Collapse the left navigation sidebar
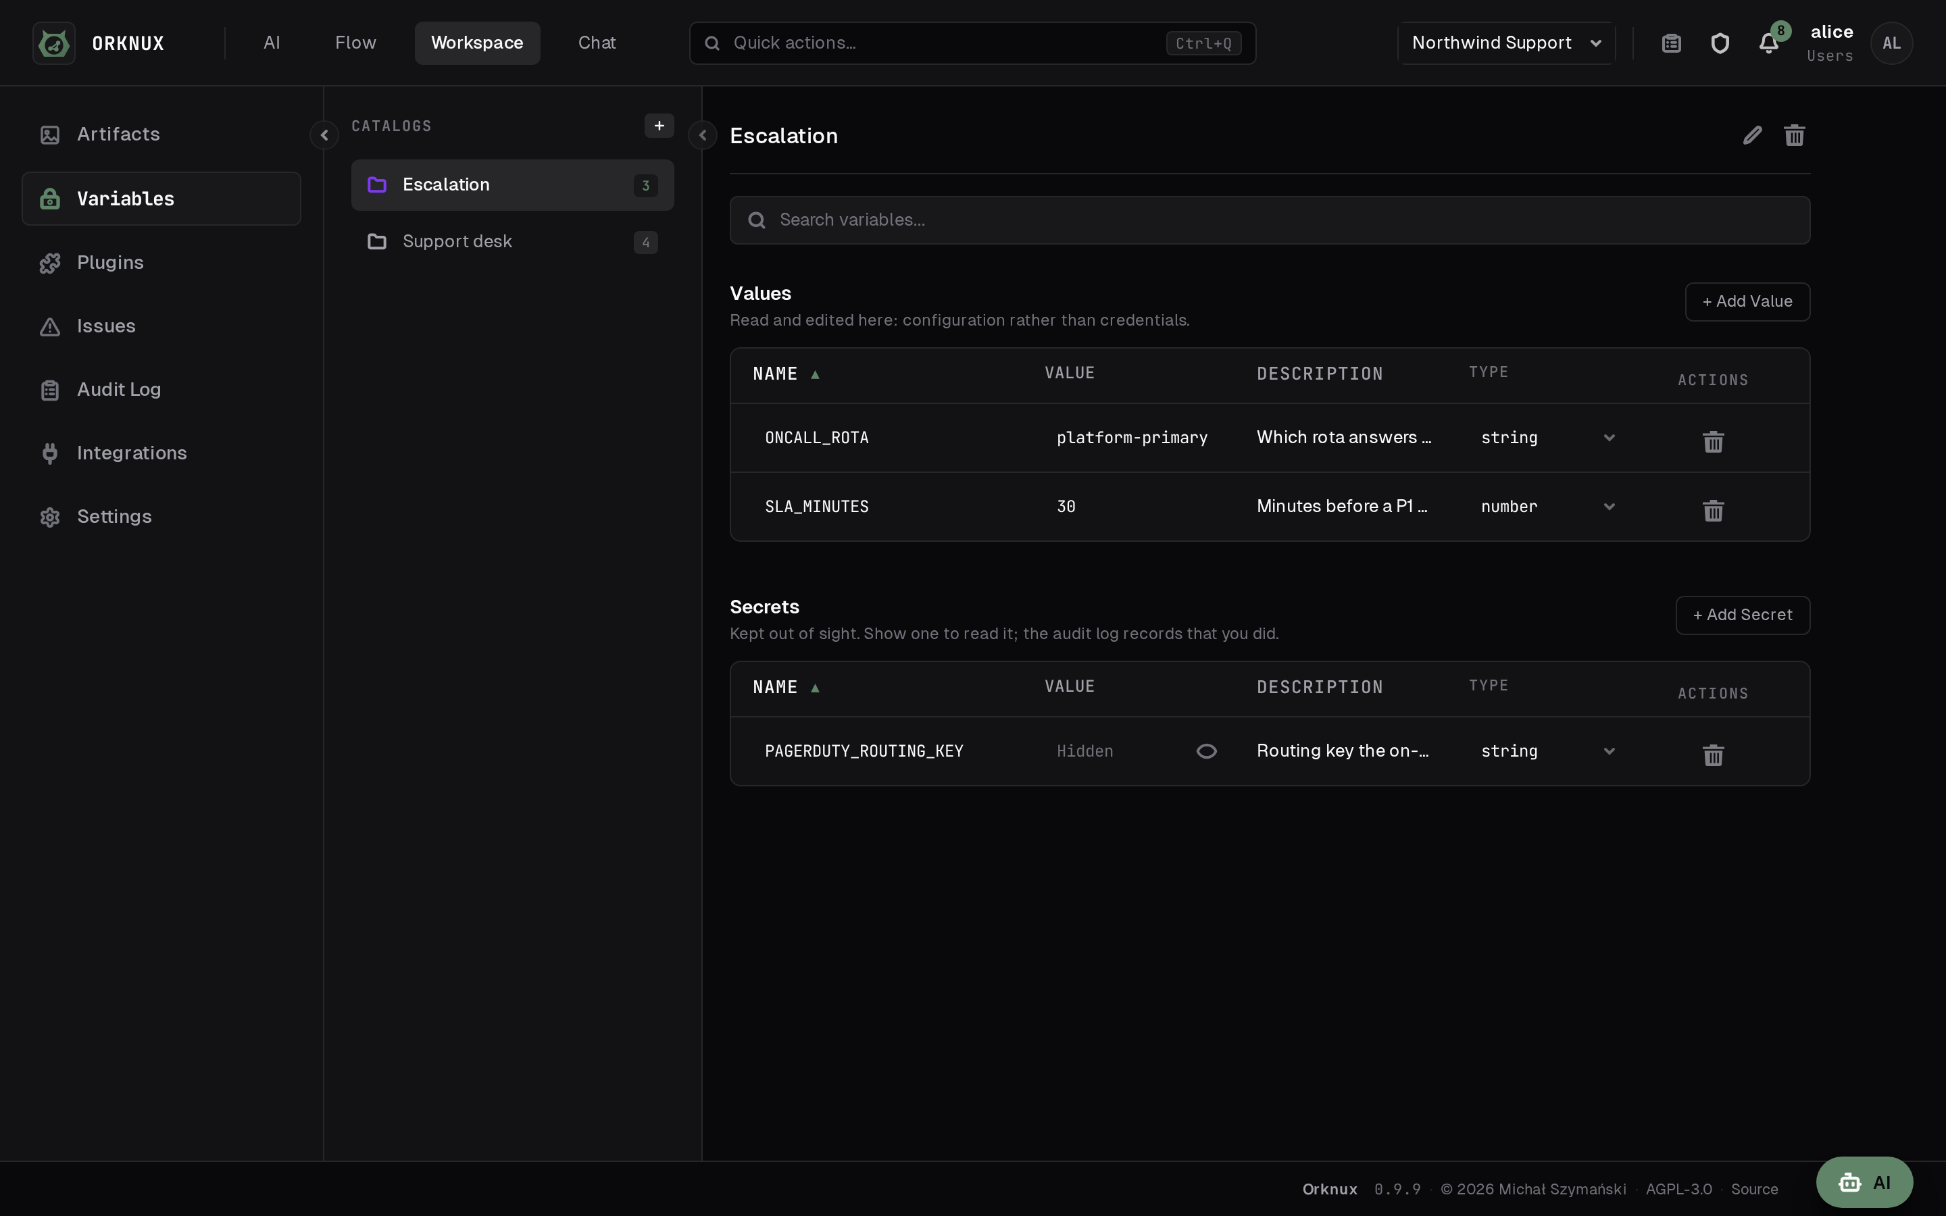Screen dimensions: 1946x1216 (x=324, y=135)
